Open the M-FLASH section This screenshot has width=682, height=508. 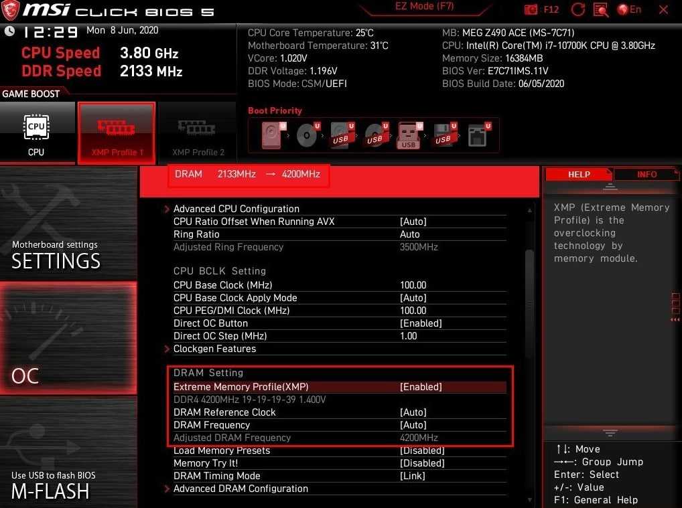tap(68, 452)
